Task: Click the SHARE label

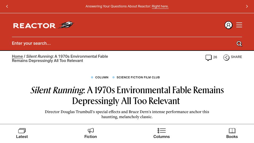Action: (236, 57)
